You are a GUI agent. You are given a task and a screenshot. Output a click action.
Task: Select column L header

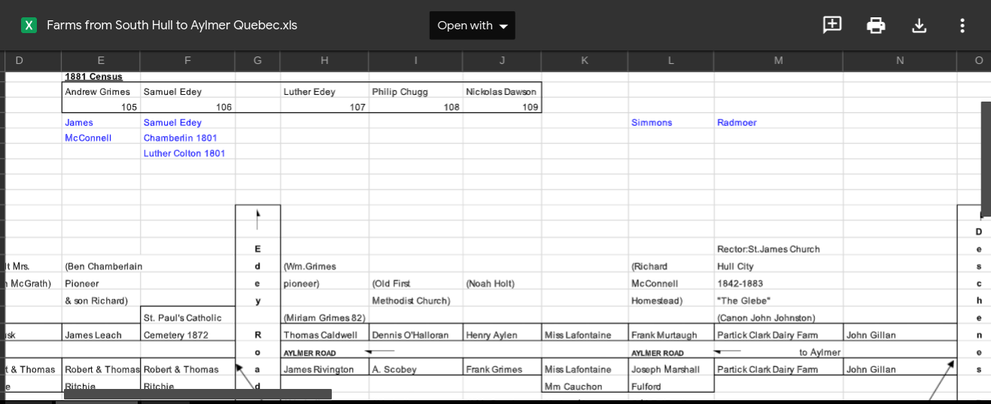tap(670, 60)
